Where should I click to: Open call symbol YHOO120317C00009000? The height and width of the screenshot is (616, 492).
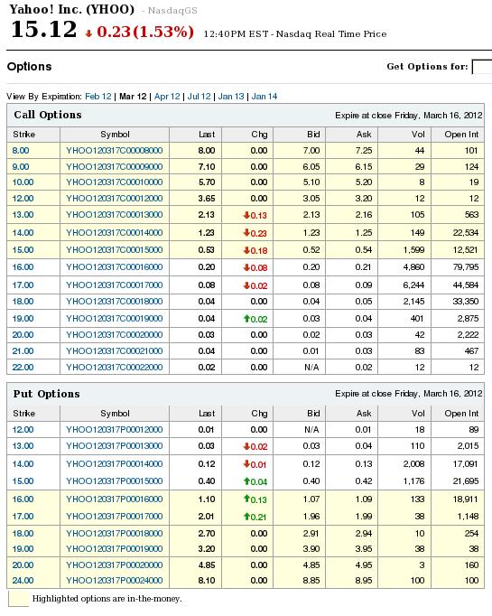pyautogui.click(x=115, y=166)
